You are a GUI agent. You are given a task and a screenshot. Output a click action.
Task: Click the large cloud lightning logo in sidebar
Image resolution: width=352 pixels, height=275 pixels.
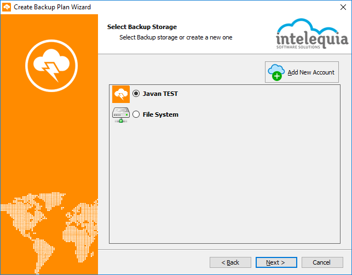[51, 66]
